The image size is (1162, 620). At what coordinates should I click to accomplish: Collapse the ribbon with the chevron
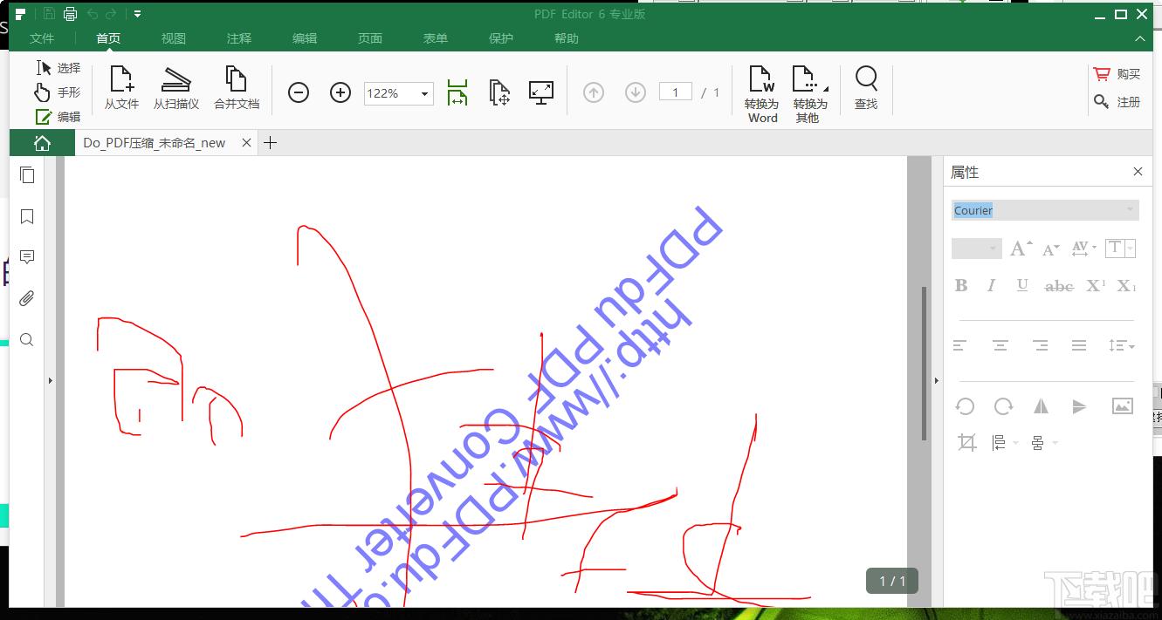pyautogui.click(x=1140, y=39)
